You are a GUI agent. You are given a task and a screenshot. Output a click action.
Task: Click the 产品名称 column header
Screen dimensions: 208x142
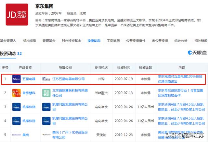click(25, 68)
